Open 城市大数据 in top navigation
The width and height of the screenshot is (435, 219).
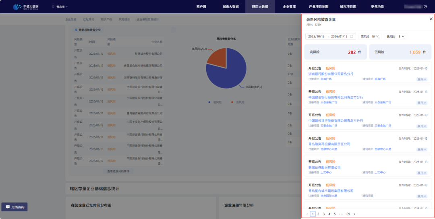click(x=230, y=7)
